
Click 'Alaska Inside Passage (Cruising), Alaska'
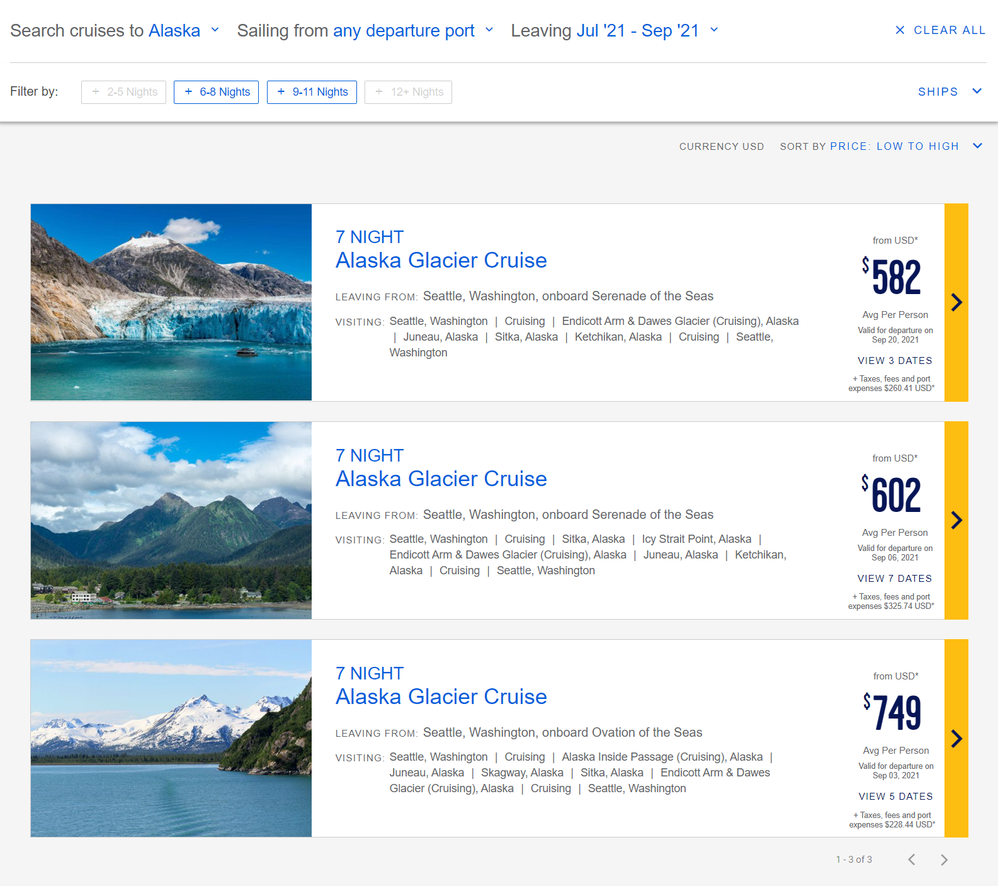point(662,757)
